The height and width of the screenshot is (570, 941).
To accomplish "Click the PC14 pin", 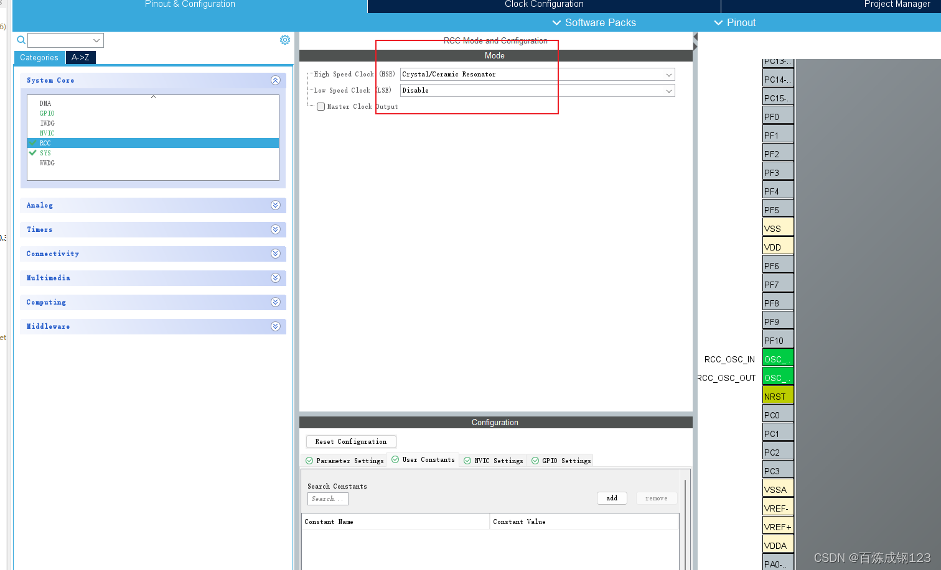I will [778, 79].
